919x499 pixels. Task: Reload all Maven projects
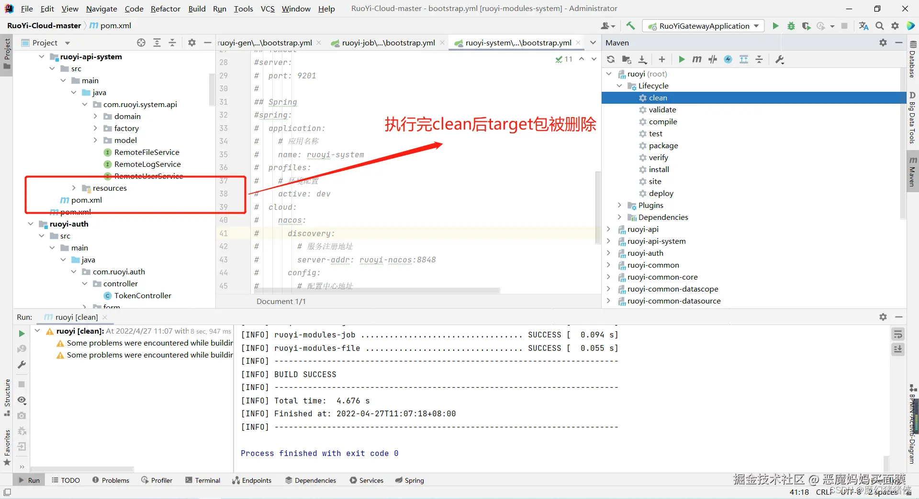611,59
